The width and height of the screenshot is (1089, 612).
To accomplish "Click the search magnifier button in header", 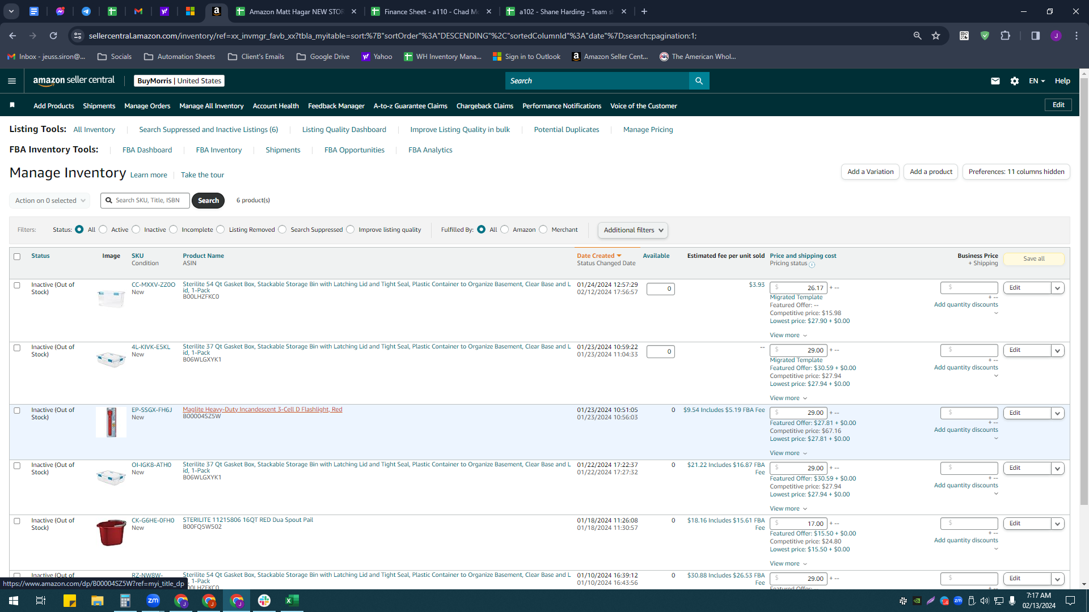I will [699, 81].
